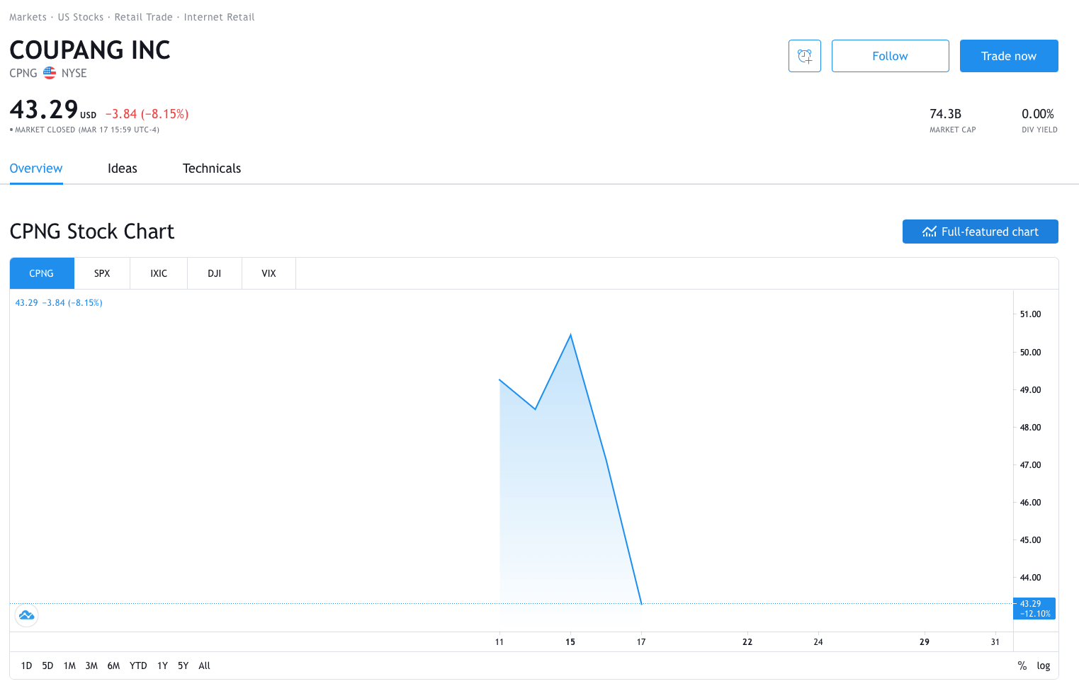Viewport: 1079px width, 691px height.
Task: Click the TradingView cloud logo on chart
Action: click(x=27, y=615)
